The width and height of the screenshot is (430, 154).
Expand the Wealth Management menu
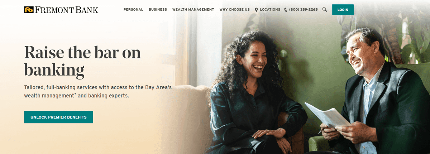point(193,10)
